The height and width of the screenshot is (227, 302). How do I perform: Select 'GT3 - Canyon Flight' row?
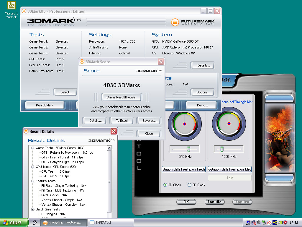(x=63, y=162)
